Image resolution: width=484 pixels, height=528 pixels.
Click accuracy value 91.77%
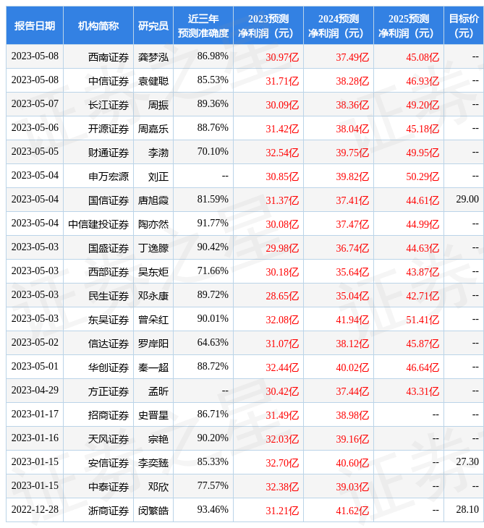pos(213,223)
